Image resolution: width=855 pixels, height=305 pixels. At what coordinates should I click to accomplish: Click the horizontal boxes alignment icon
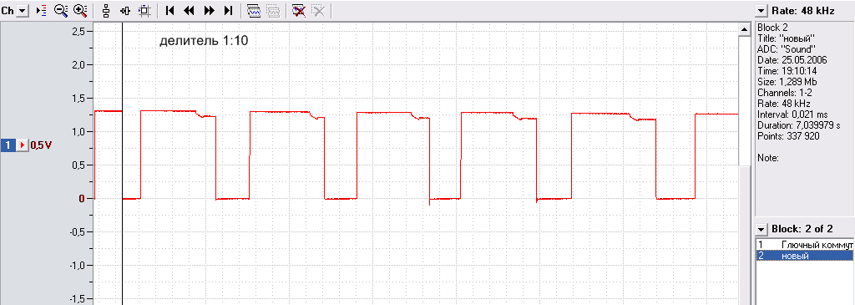(125, 10)
